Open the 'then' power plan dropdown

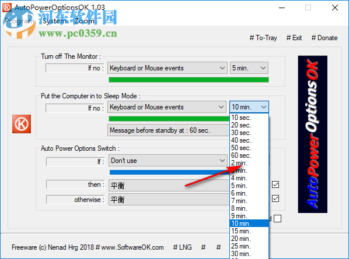click(x=169, y=186)
